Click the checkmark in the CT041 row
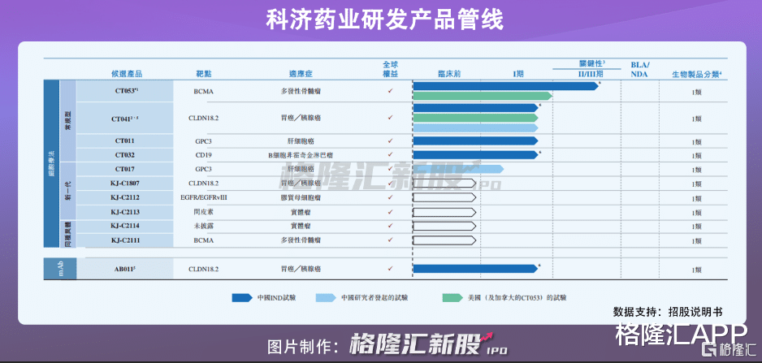The width and height of the screenshot is (762, 363). 390,118
